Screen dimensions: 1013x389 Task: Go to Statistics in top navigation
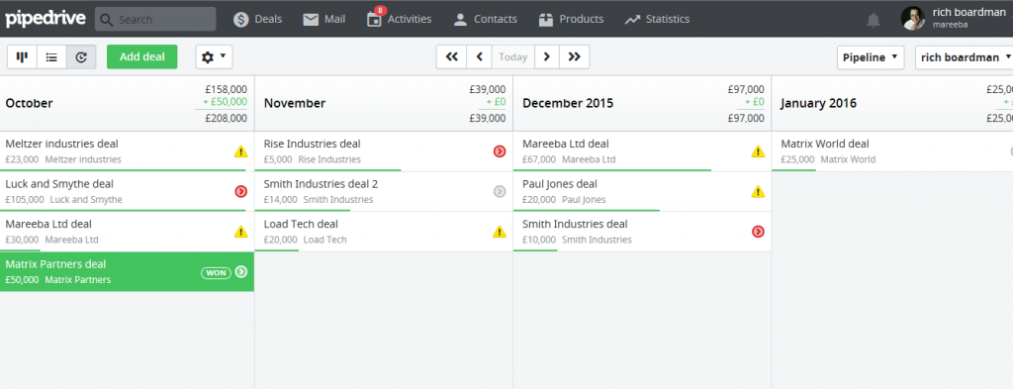coord(657,20)
